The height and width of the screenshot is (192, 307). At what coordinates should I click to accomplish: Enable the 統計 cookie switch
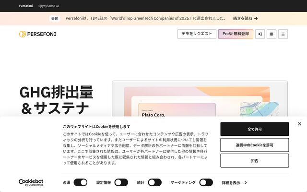154,182
